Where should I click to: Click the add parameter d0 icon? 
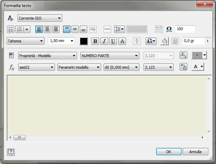183,67
